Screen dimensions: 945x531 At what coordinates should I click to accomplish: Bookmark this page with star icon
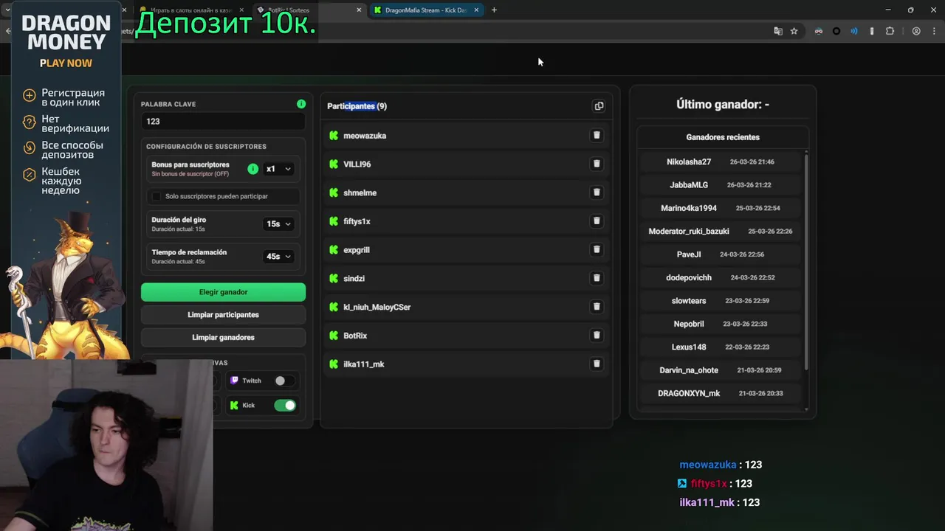(x=794, y=31)
